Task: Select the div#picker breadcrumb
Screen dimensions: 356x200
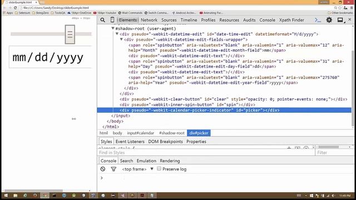Action: [199, 133]
